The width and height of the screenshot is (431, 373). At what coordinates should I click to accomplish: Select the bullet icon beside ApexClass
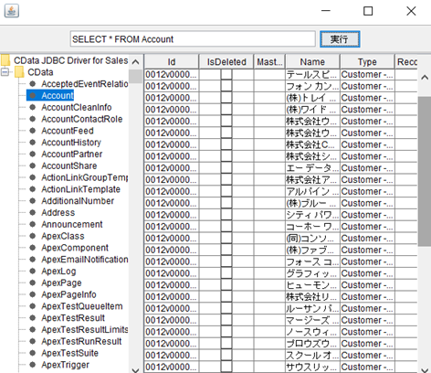33,236
